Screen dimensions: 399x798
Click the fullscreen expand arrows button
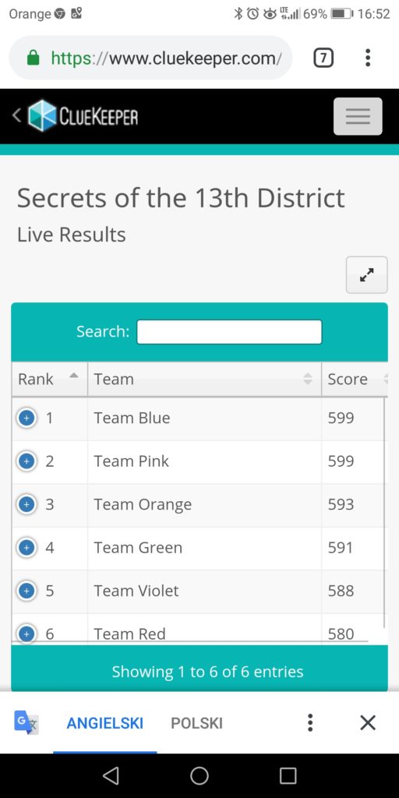coord(366,275)
